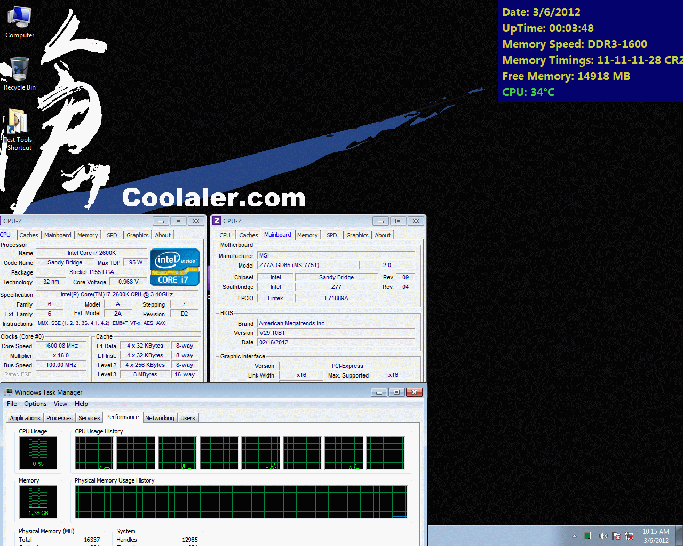
Task: Switch to Memory tab in left CPU-Z
Action: point(88,235)
